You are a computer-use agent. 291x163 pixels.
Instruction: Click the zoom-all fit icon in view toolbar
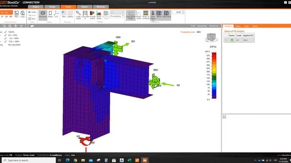point(27,26)
